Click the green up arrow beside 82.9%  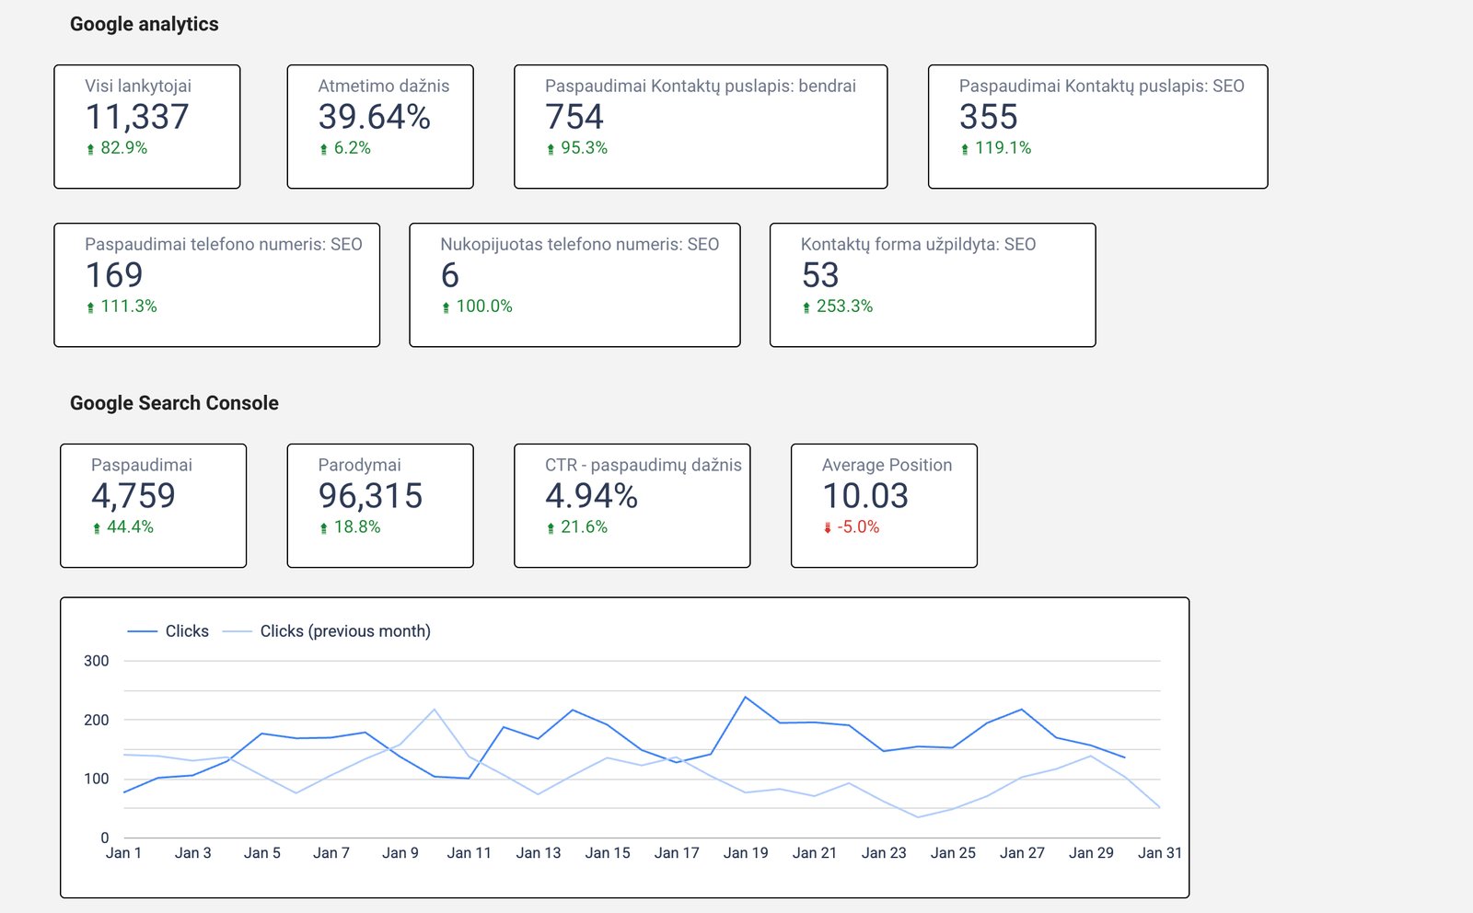pyautogui.click(x=90, y=149)
